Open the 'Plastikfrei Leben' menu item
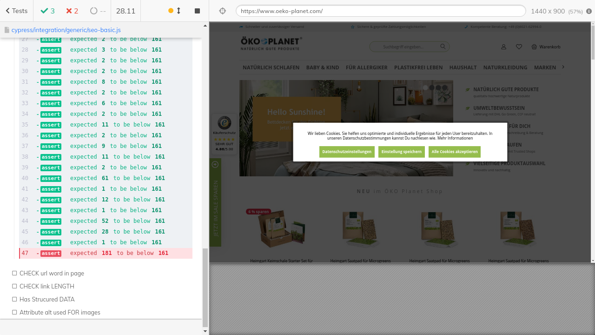The height and width of the screenshot is (335, 595). click(418, 67)
